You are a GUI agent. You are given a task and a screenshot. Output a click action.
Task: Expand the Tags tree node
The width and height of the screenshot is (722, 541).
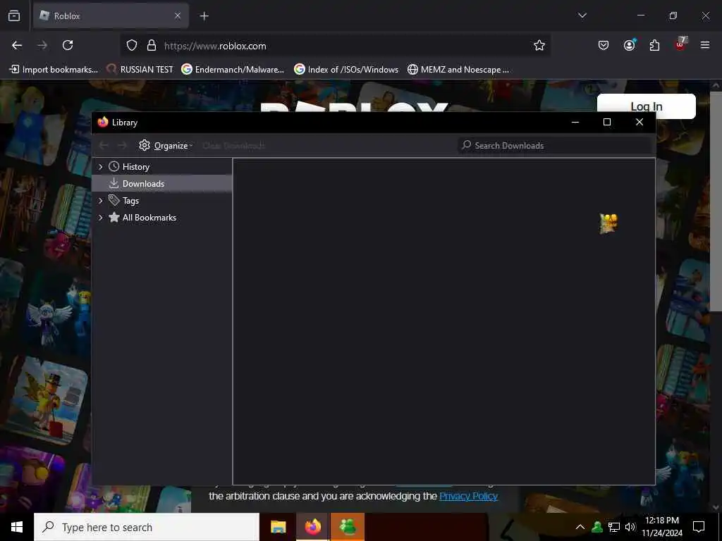100,201
